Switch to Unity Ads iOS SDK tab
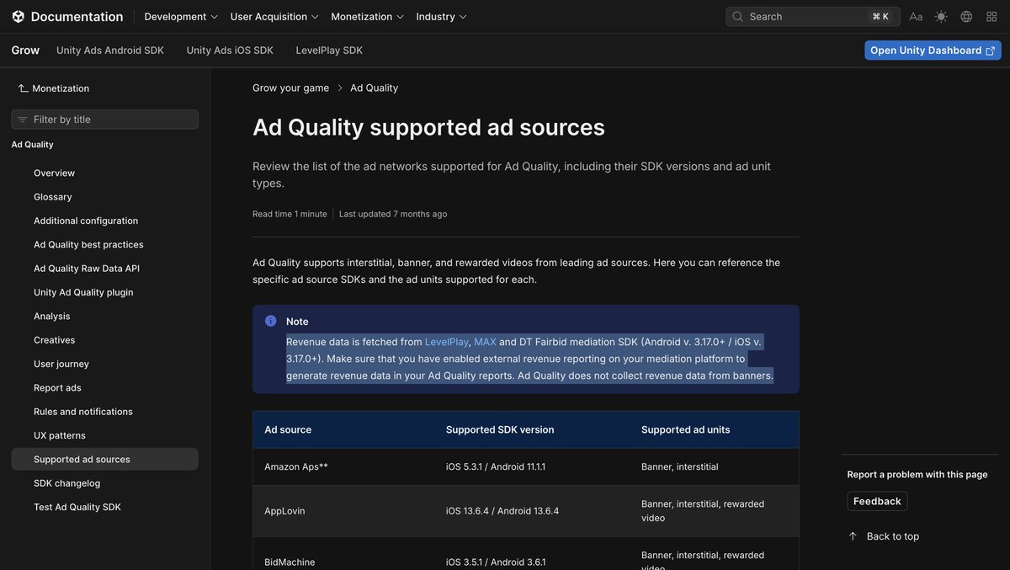1010x570 pixels. (230, 51)
